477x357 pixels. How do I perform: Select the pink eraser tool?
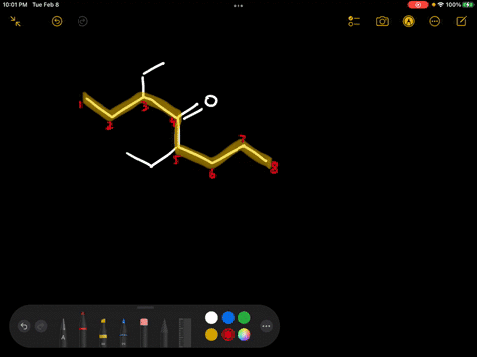144,332
